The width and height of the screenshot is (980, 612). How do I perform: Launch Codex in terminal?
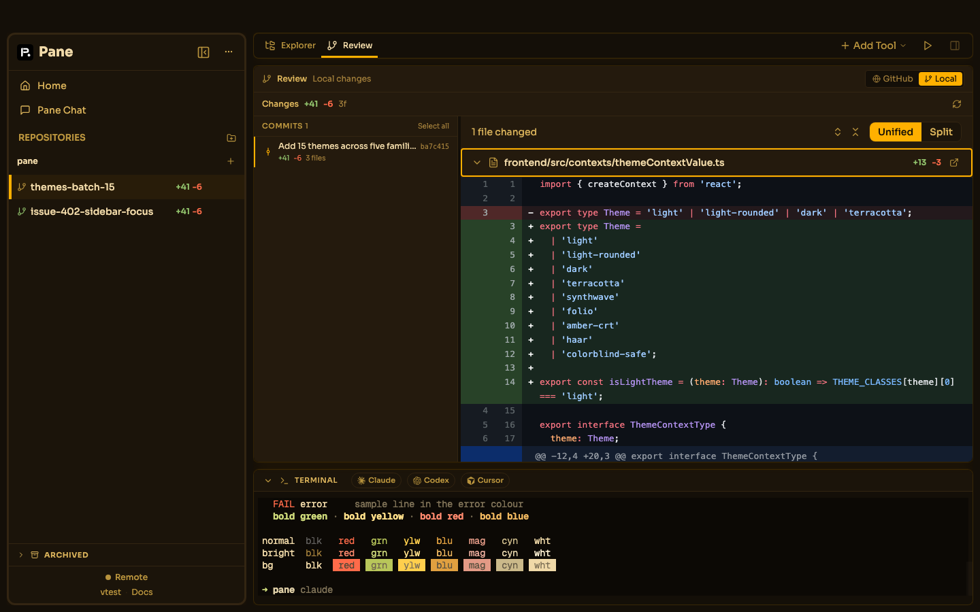click(x=431, y=481)
